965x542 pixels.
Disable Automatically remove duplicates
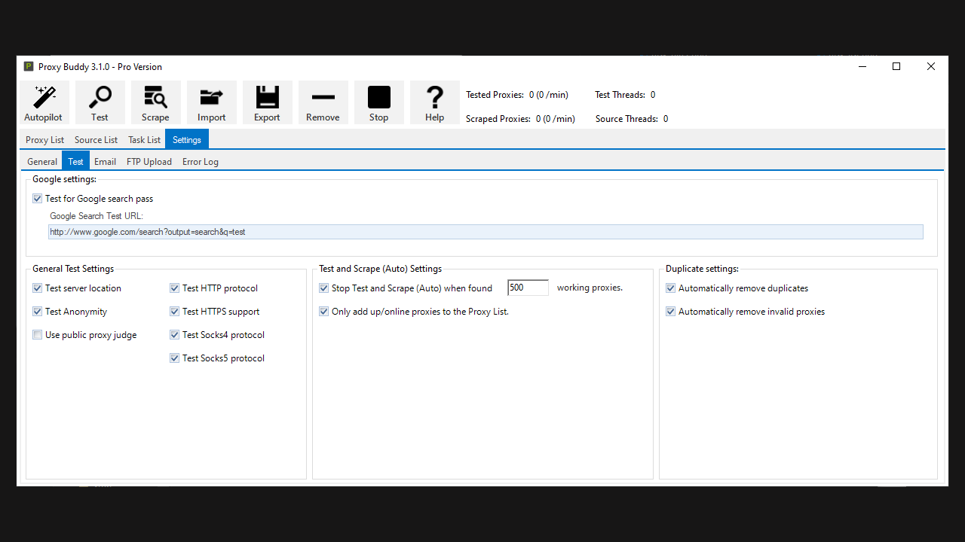click(670, 288)
